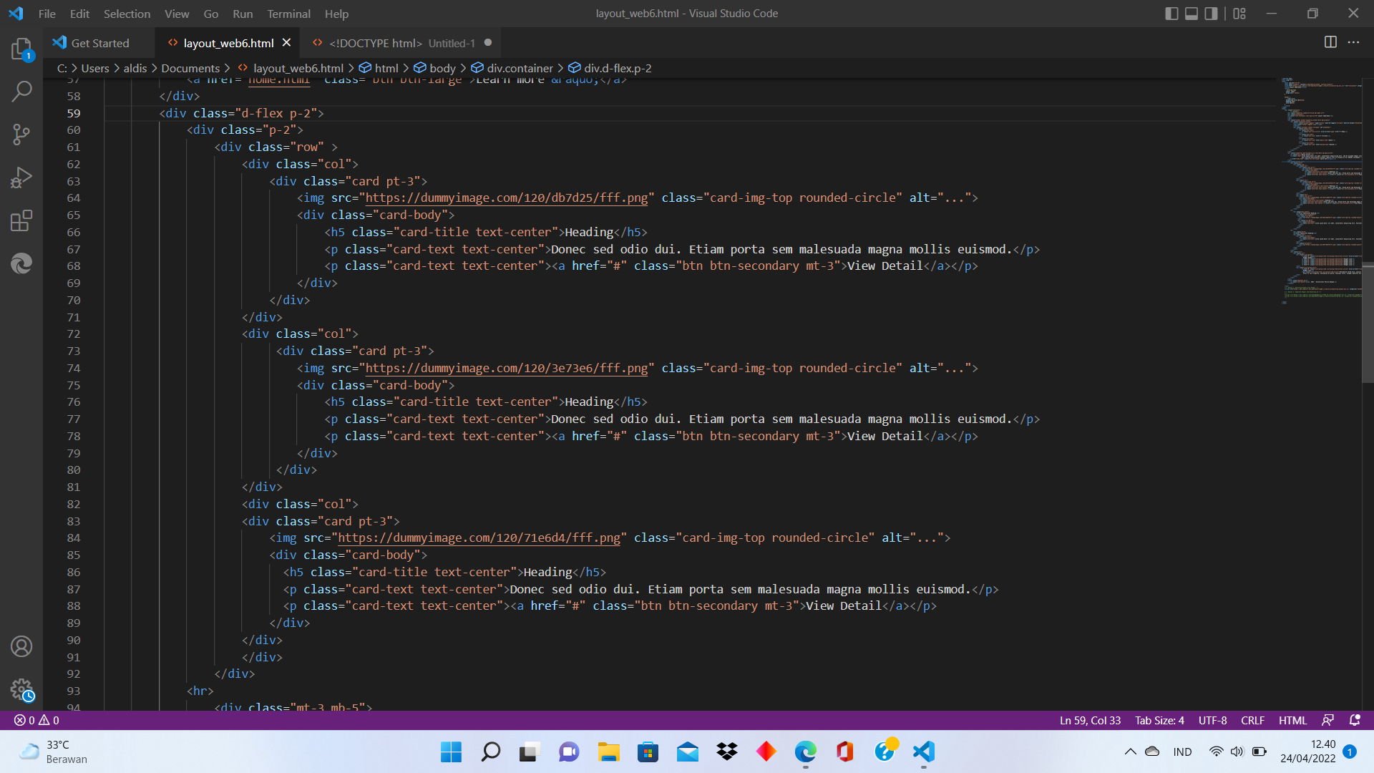This screenshot has width=1374, height=773.
Task: Toggle the bottom Panel visibility
Action: 1191,13
